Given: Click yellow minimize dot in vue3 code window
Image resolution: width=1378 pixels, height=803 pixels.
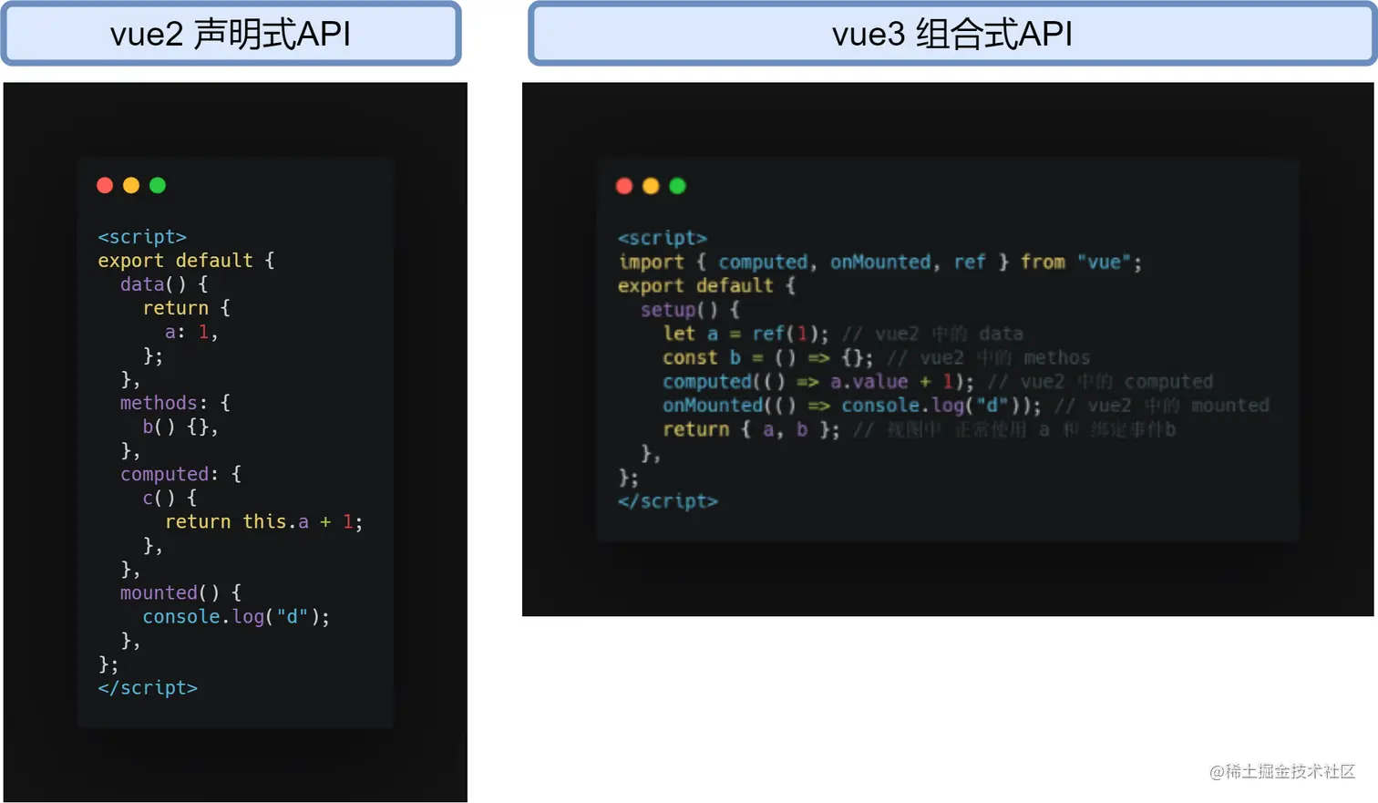Looking at the screenshot, I should pos(651,186).
